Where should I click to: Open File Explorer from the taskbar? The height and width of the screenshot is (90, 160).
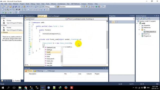pos(20,88)
